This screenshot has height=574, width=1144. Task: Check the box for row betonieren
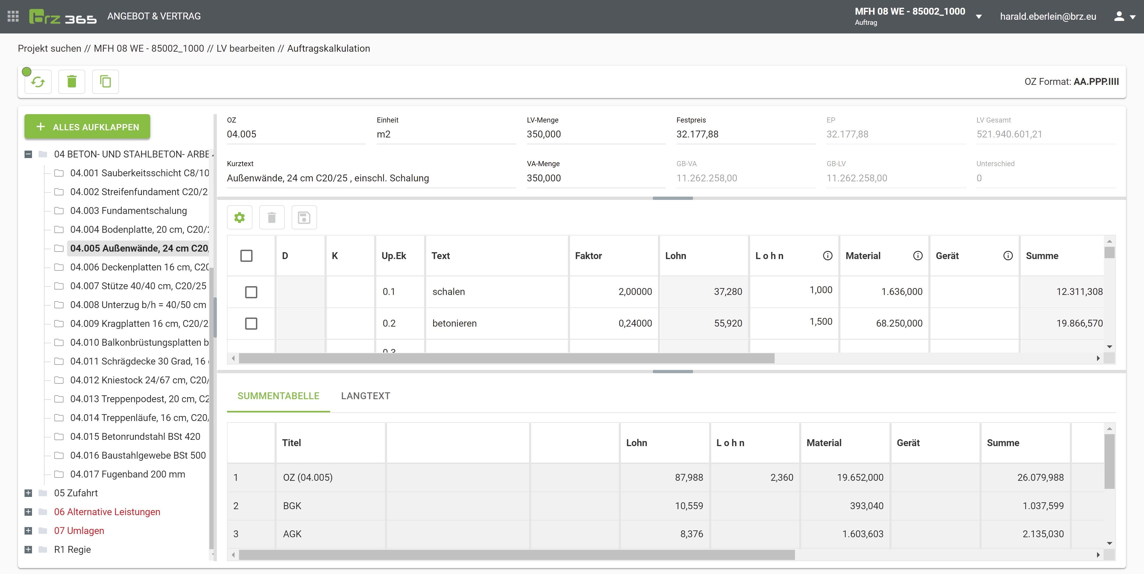(x=251, y=323)
